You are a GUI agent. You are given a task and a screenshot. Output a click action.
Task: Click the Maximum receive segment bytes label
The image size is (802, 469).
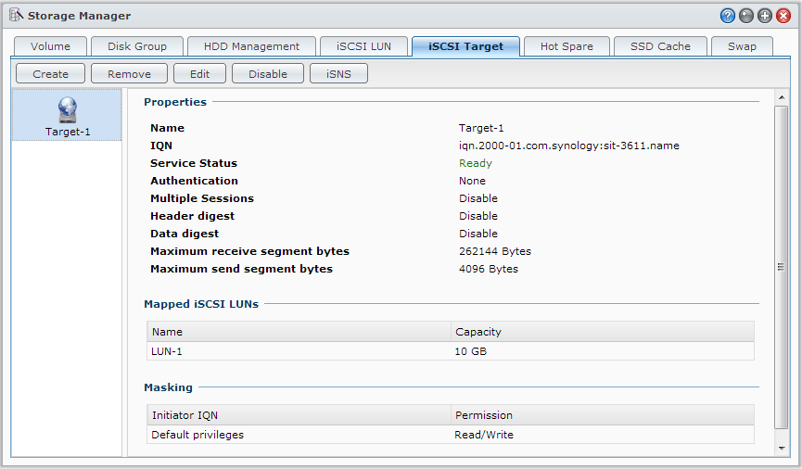coord(249,251)
